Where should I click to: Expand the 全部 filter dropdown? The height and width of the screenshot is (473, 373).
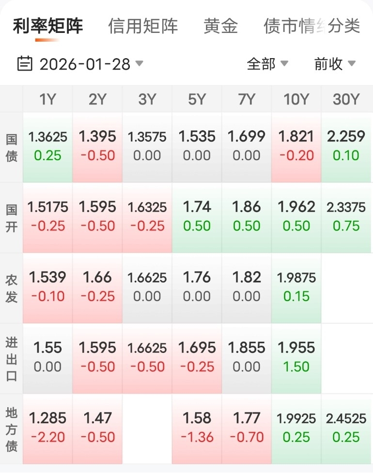point(267,64)
